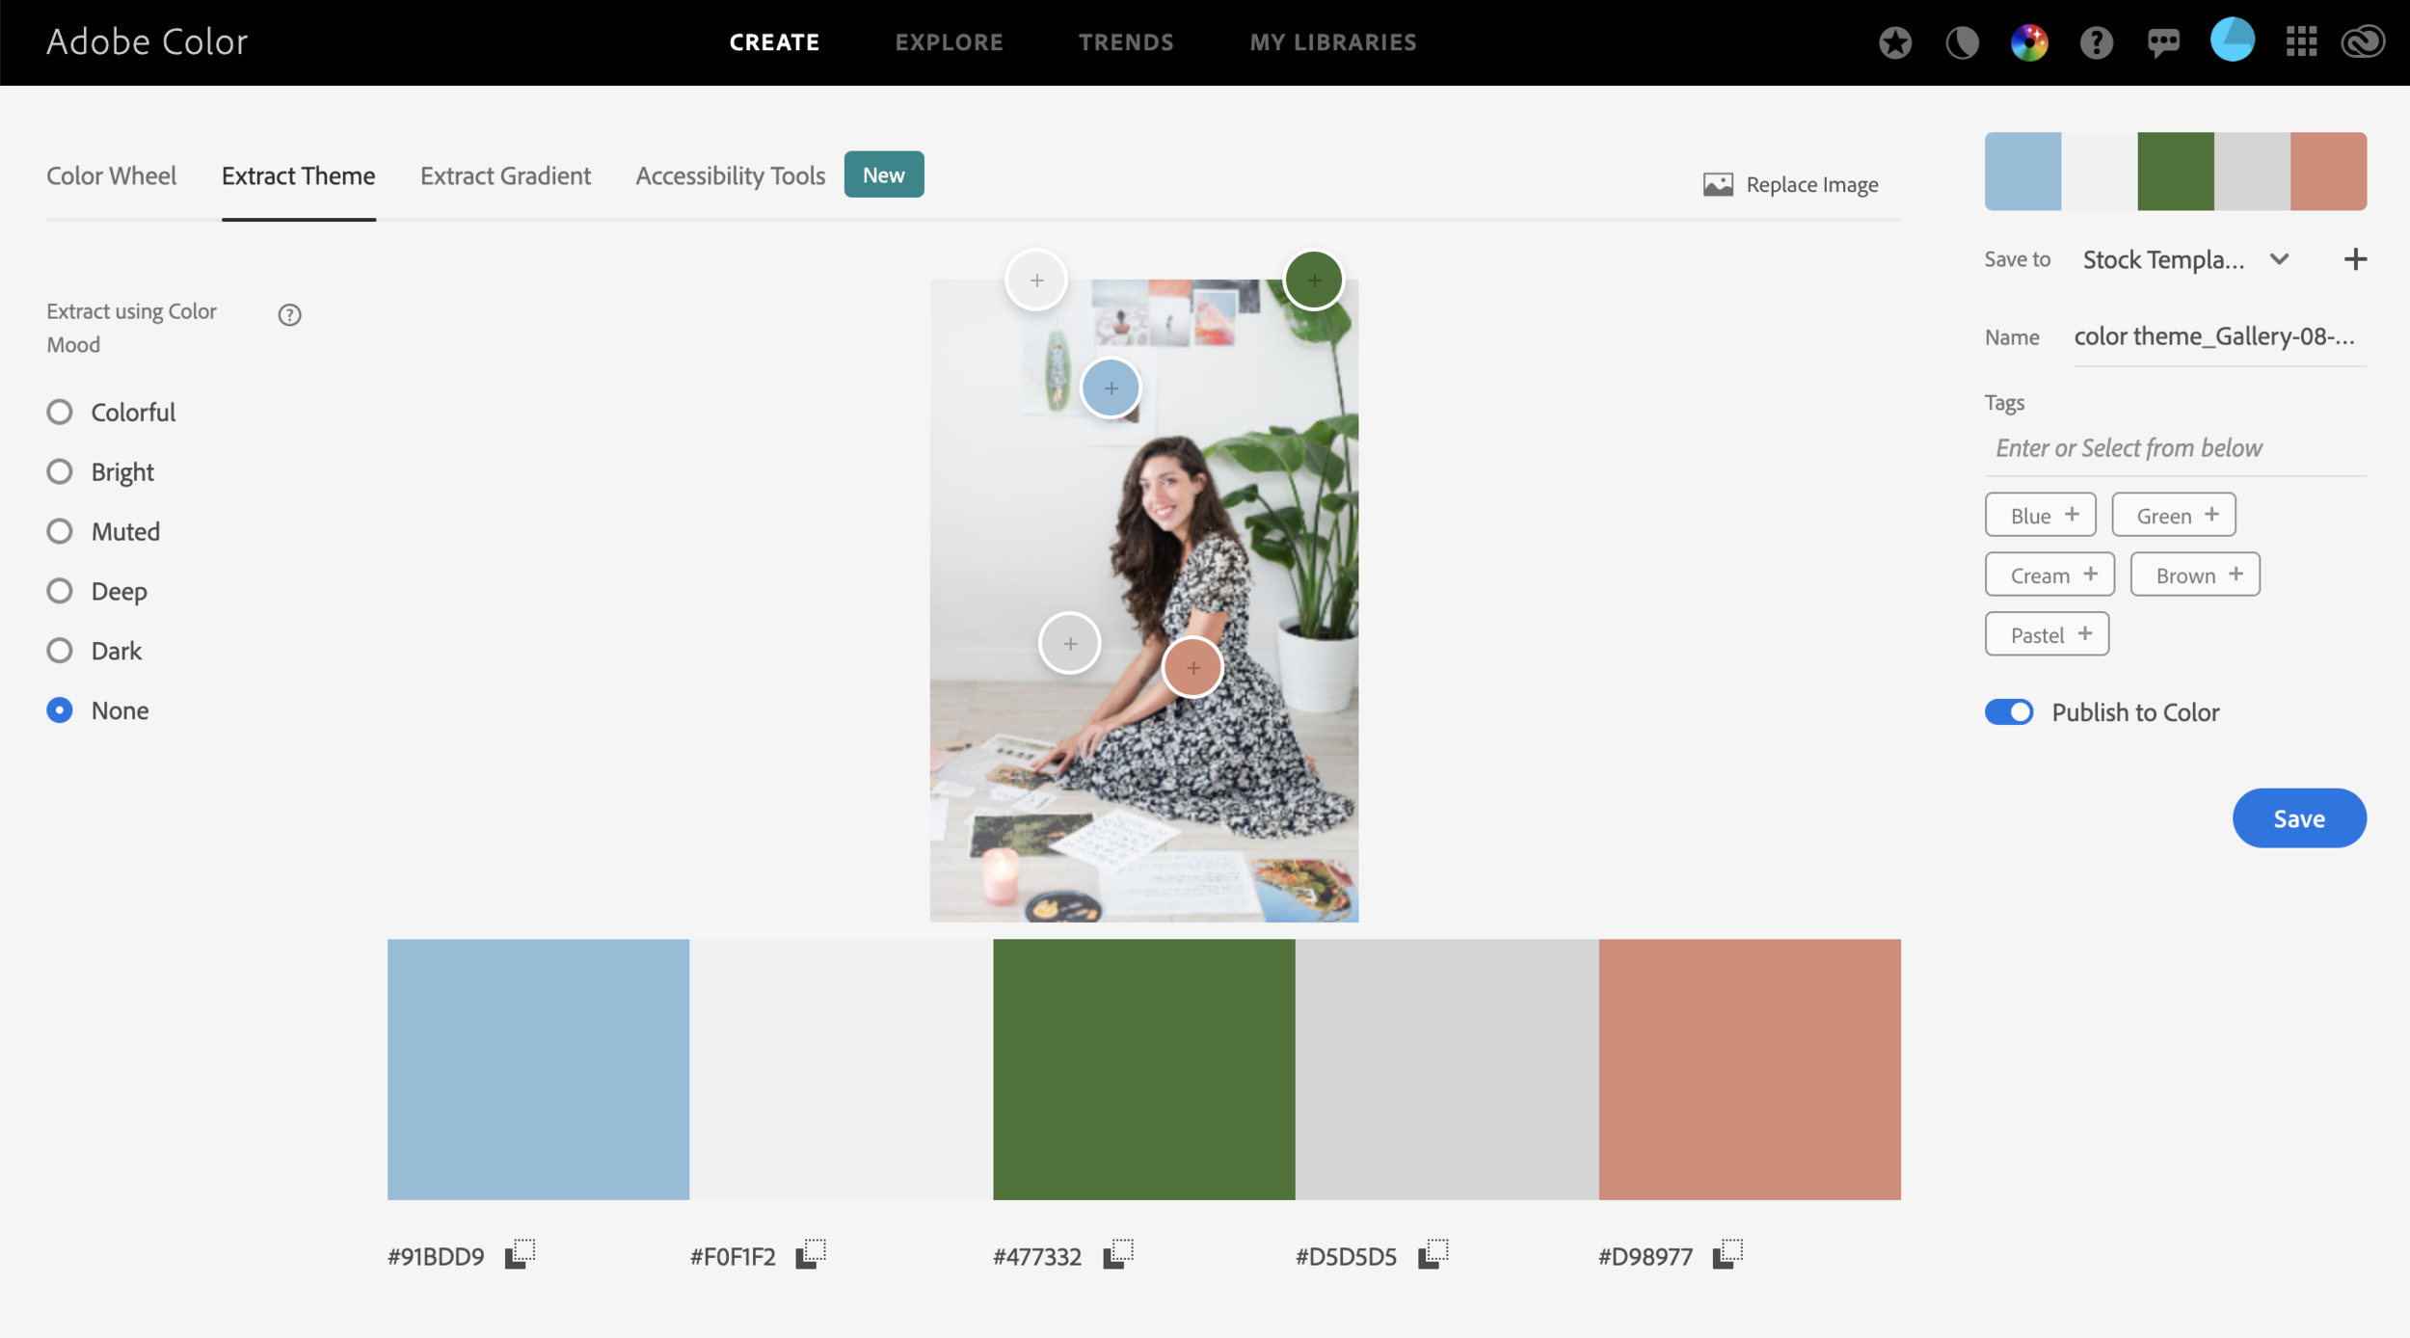
Task: Open the apps grid icon
Action: pos(2301,42)
